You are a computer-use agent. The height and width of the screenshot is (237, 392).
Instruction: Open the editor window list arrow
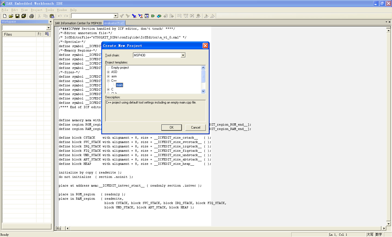coord(386,22)
